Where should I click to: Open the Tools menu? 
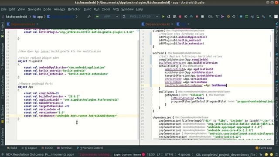[106, 9]
